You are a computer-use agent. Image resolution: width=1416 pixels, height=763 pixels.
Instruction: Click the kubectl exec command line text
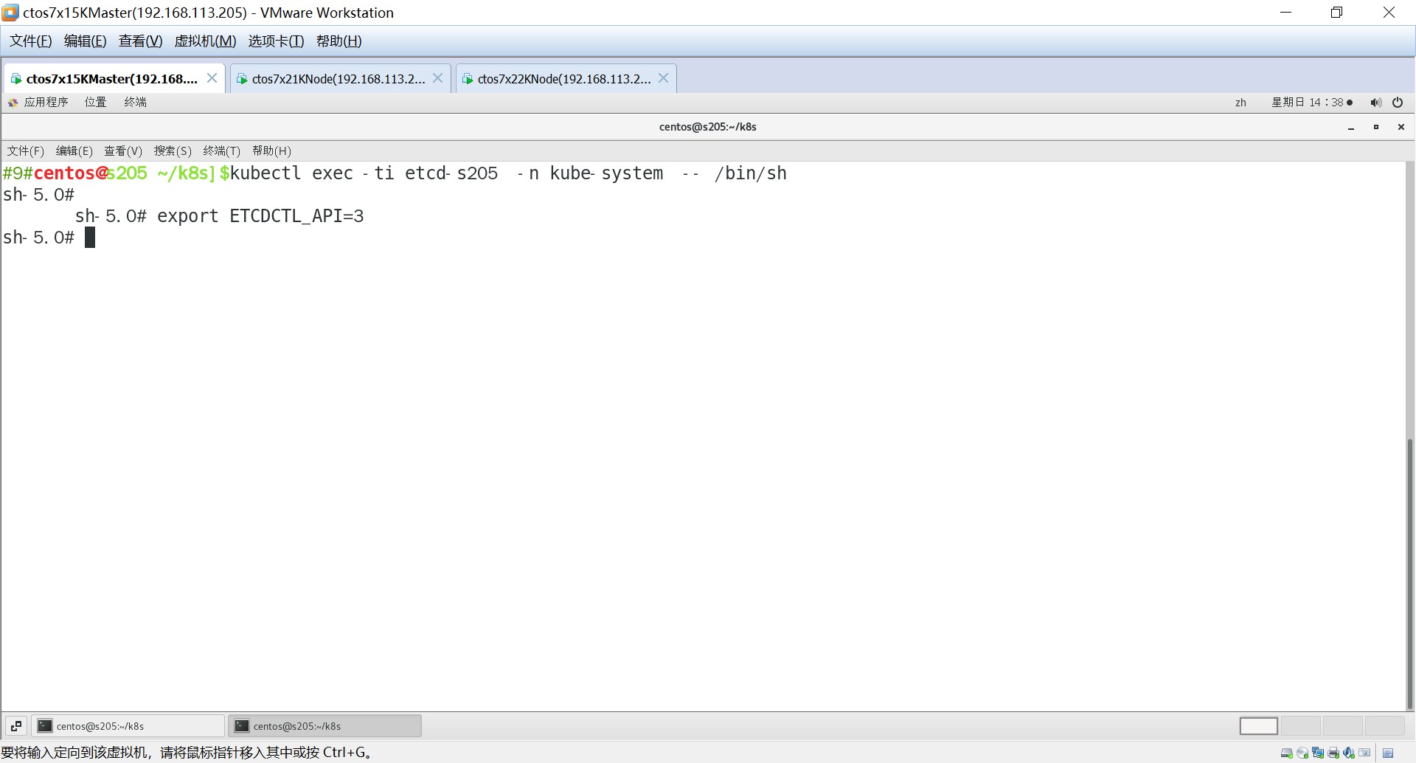508,173
